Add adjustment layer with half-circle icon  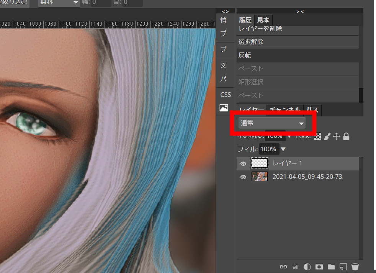[307, 267]
